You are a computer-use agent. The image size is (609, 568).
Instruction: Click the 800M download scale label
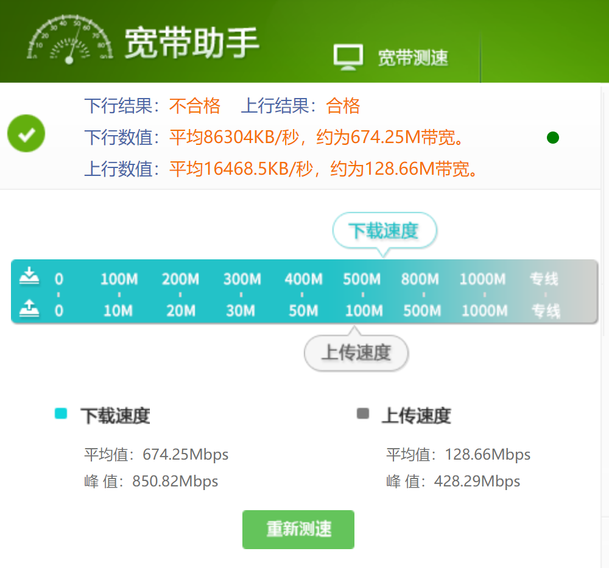tap(420, 279)
